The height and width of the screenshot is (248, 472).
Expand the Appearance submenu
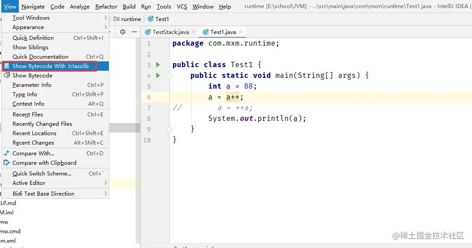click(56, 27)
